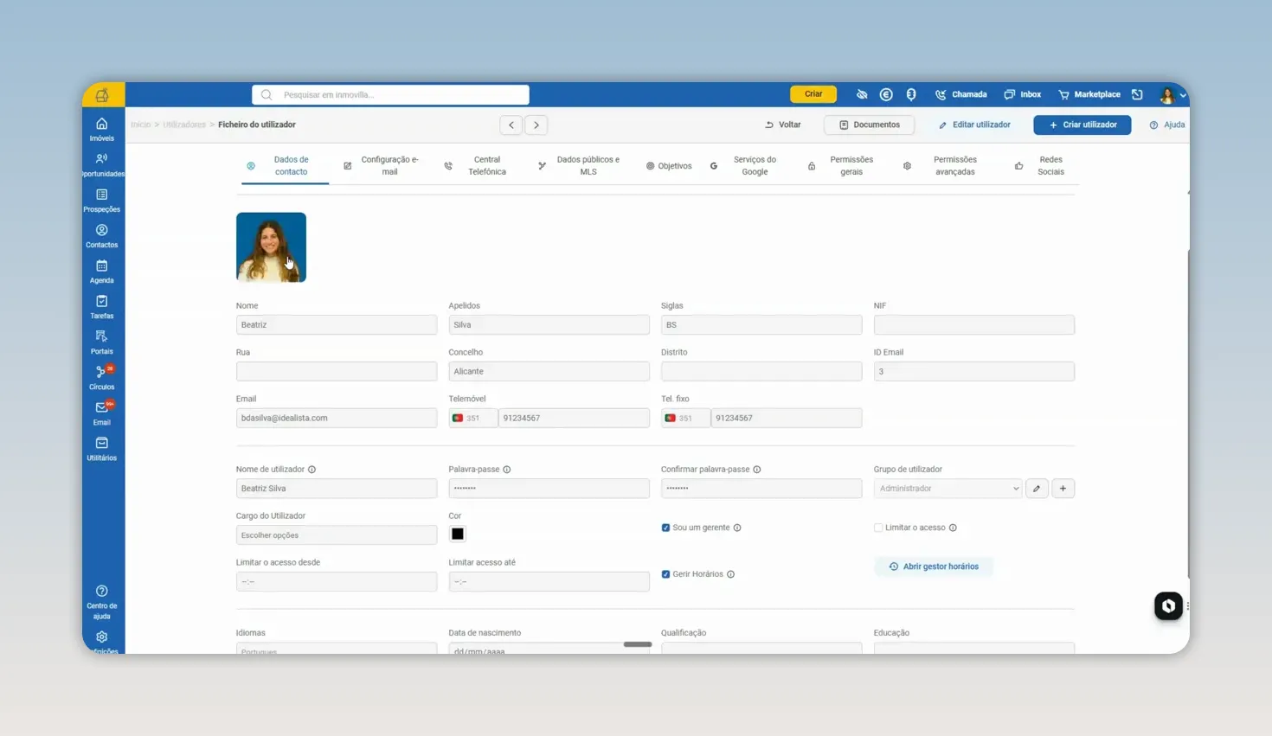The image size is (1272, 736).
Task: Add a new user group with plus button
Action: click(1063, 489)
